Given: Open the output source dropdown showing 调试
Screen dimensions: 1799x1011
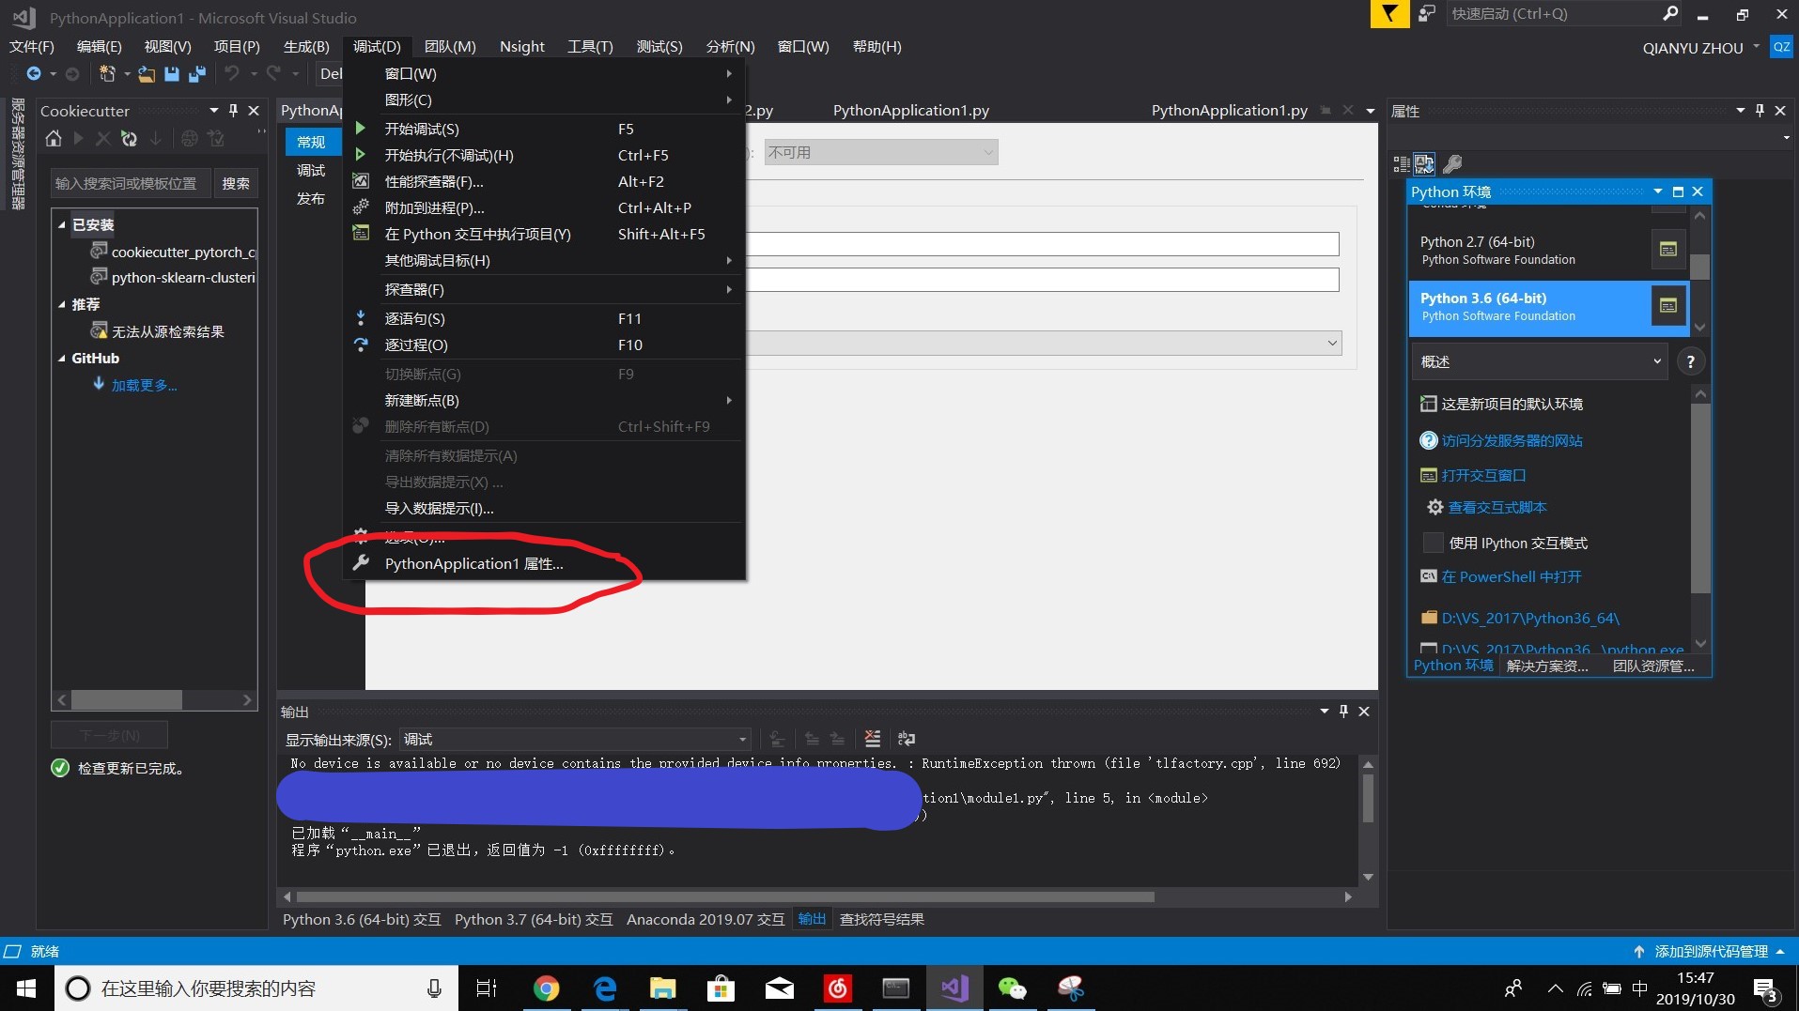Looking at the screenshot, I should tap(575, 740).
